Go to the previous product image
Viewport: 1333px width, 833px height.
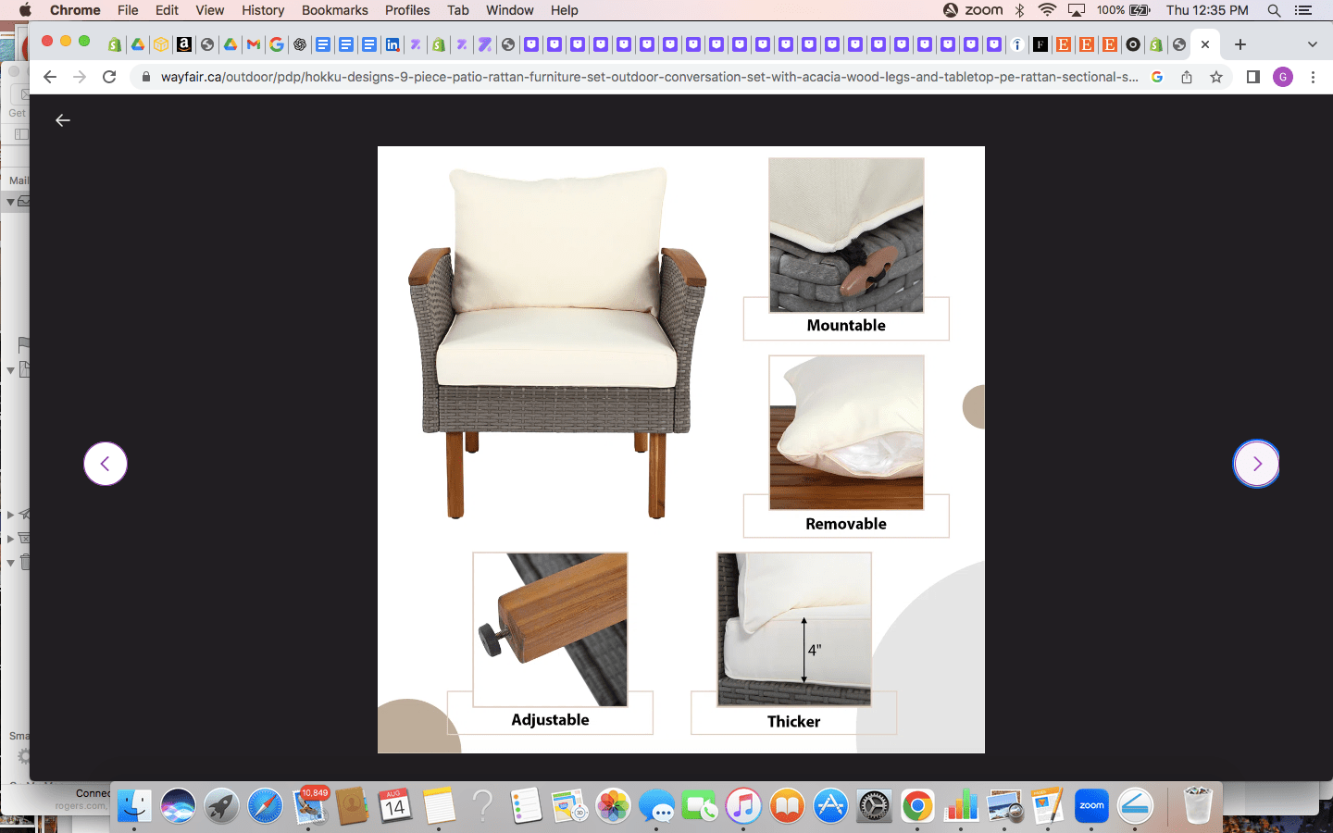click(106, 464)
